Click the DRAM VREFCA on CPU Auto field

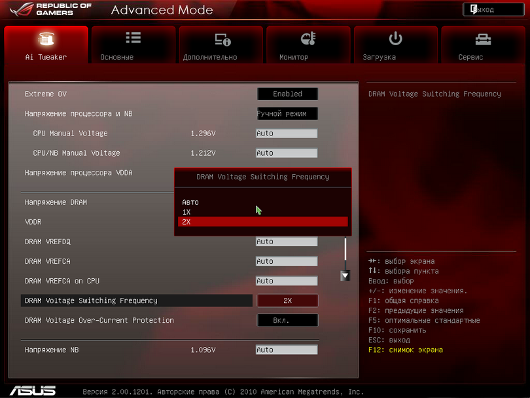286,281
